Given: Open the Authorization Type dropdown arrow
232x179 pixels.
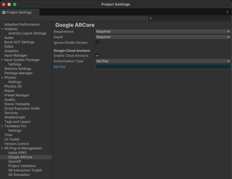Looking at the screenshot, I should 229,61.
